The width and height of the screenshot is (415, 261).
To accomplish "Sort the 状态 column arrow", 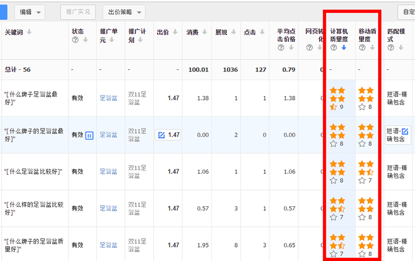I will click(85, 40).
